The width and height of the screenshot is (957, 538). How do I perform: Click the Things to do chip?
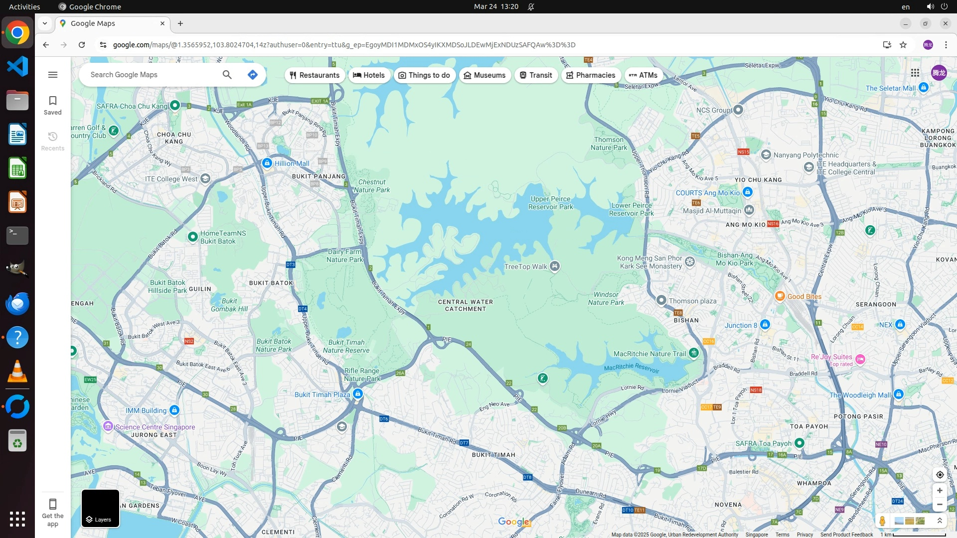[425, 75]
